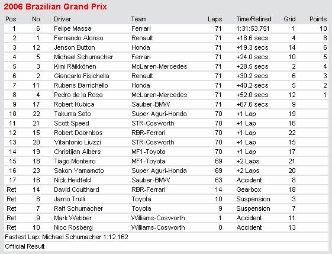This screenshot has height=254, width=332.
Task: Click the Time/Retired column header
Action: (254, 19)
